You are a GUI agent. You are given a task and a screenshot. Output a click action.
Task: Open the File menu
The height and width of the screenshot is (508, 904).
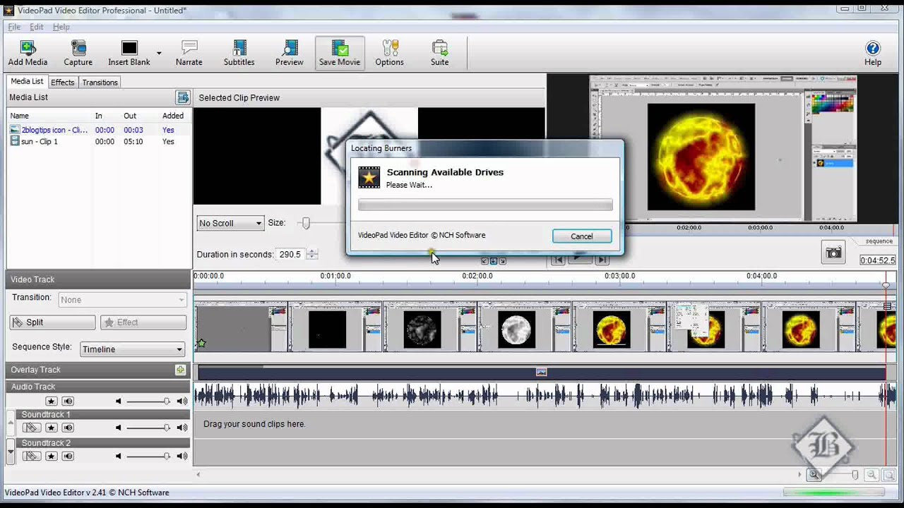(x=14, y=27)
